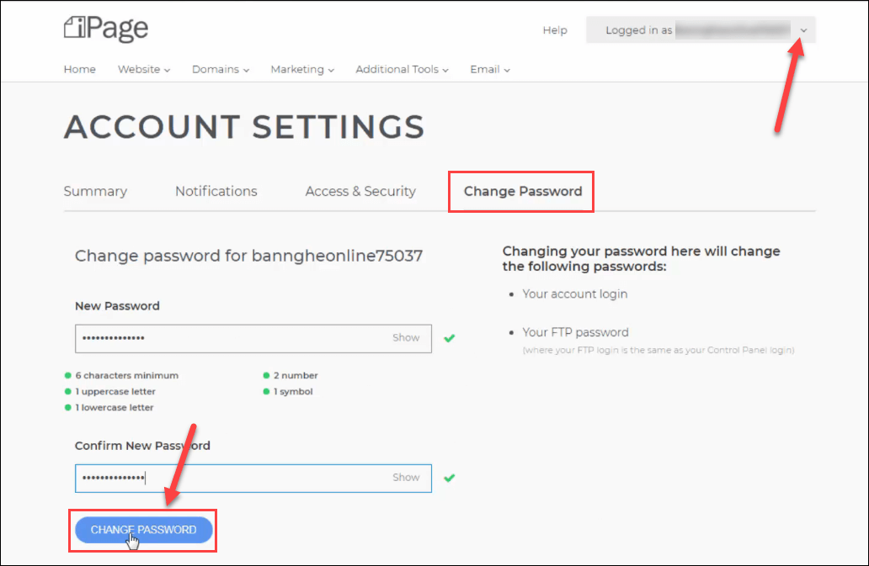869x566 pixels.
Task: Click 'Your FTP password' bullet text
Action: coord(575,332)
